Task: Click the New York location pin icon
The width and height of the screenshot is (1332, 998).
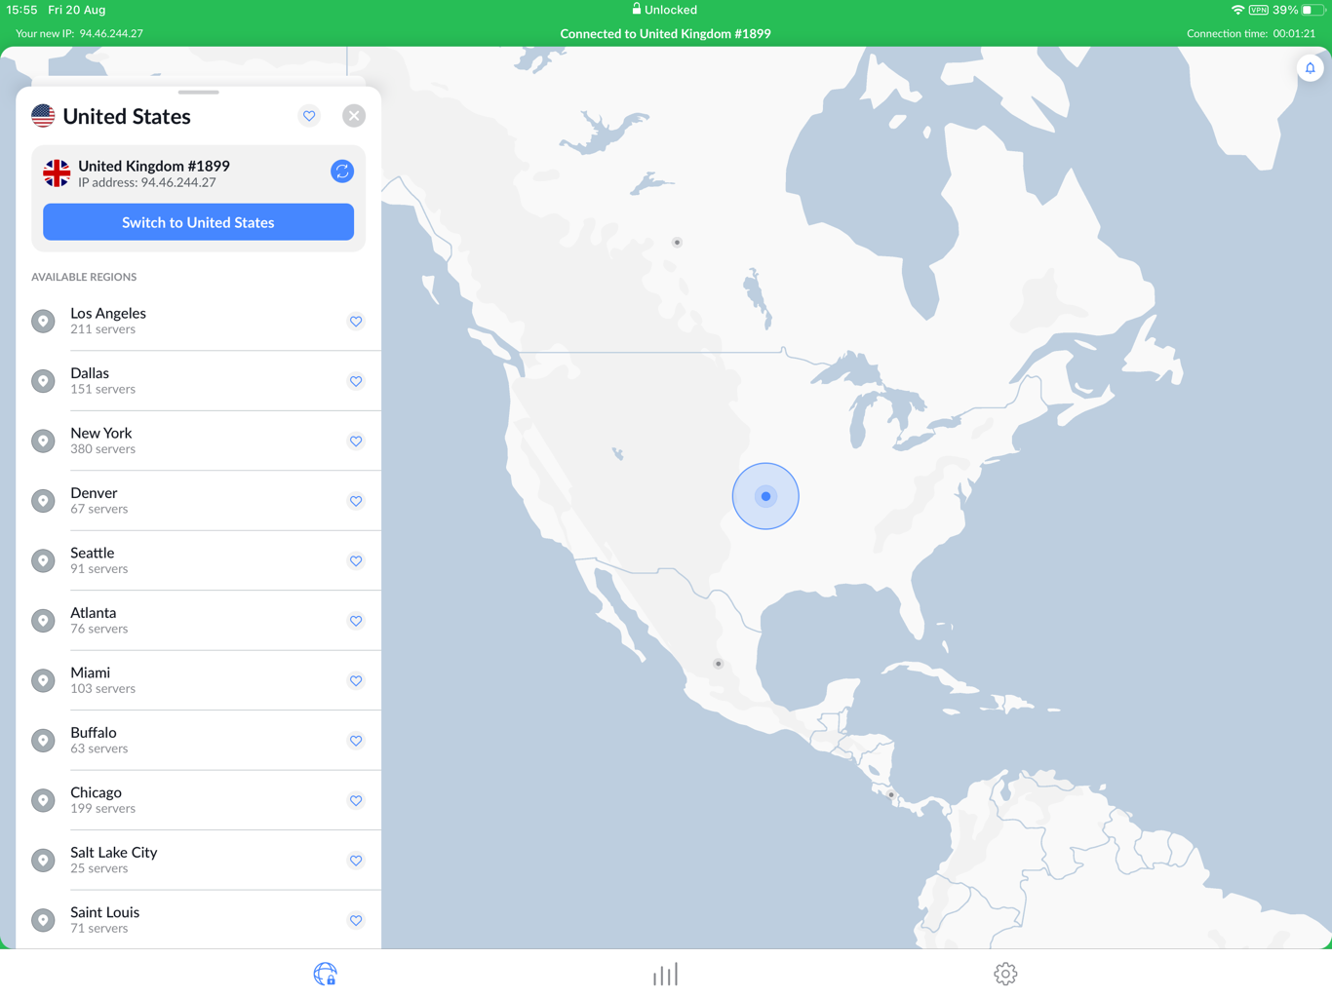Action: coord(43,441)
